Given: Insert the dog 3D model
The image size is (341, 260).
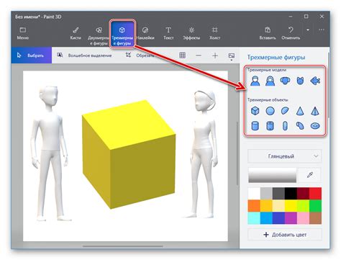Looking at the screenshot, I should (285, 81).
